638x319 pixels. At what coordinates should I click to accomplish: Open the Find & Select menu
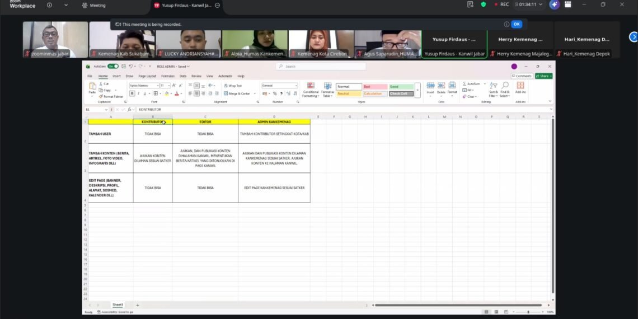coord(505,90)
